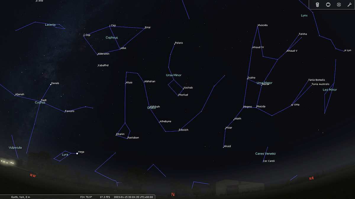Click the red N cardinal point marker
Image resolution: width=355 pixels, height=199 pixels.
(x=173, y=195)
